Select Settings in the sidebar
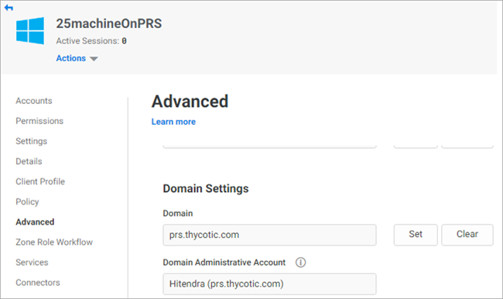Viewport: 503px width, 299px height. point(32,141)
